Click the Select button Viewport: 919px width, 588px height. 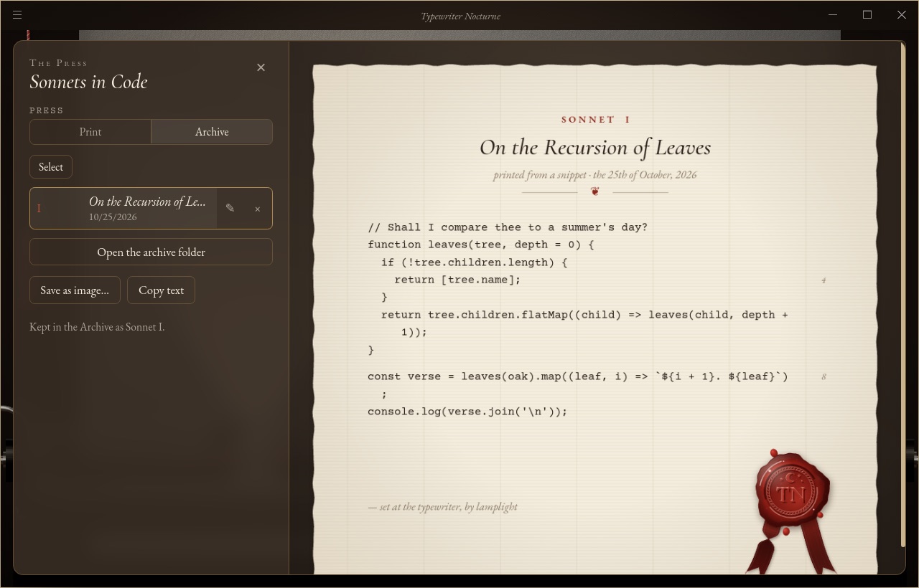coord(51,167)
